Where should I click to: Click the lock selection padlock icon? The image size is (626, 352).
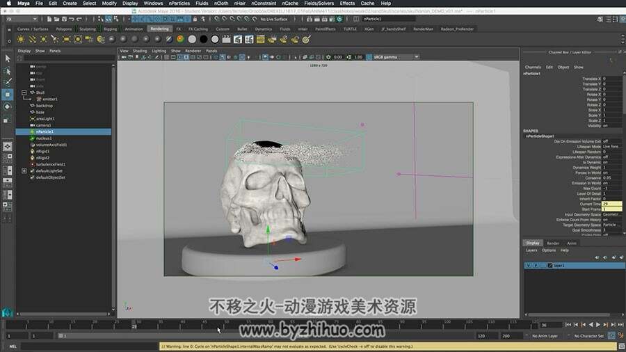[x=195, y=19]
